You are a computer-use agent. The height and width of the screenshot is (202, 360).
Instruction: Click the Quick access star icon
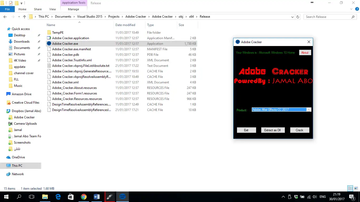click(9, 29)
